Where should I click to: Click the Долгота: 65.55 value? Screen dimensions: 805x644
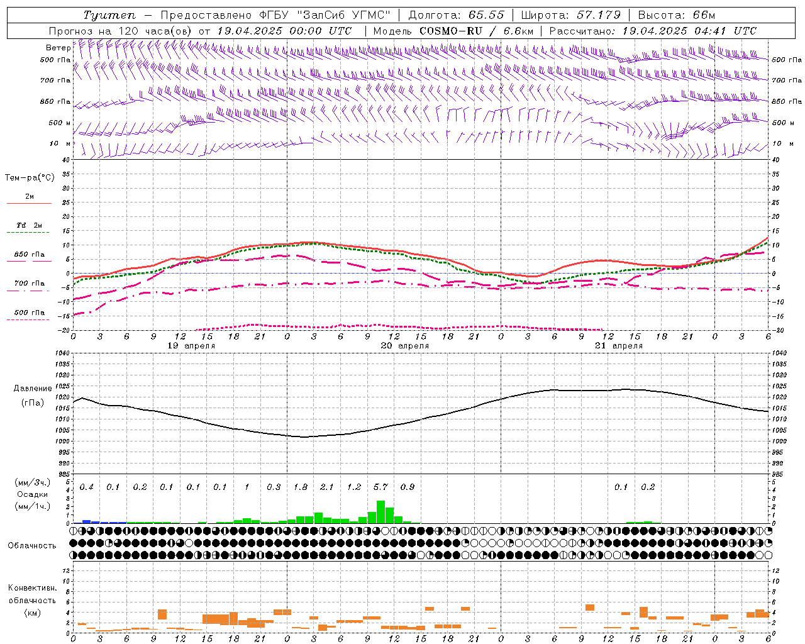[457, 15]
